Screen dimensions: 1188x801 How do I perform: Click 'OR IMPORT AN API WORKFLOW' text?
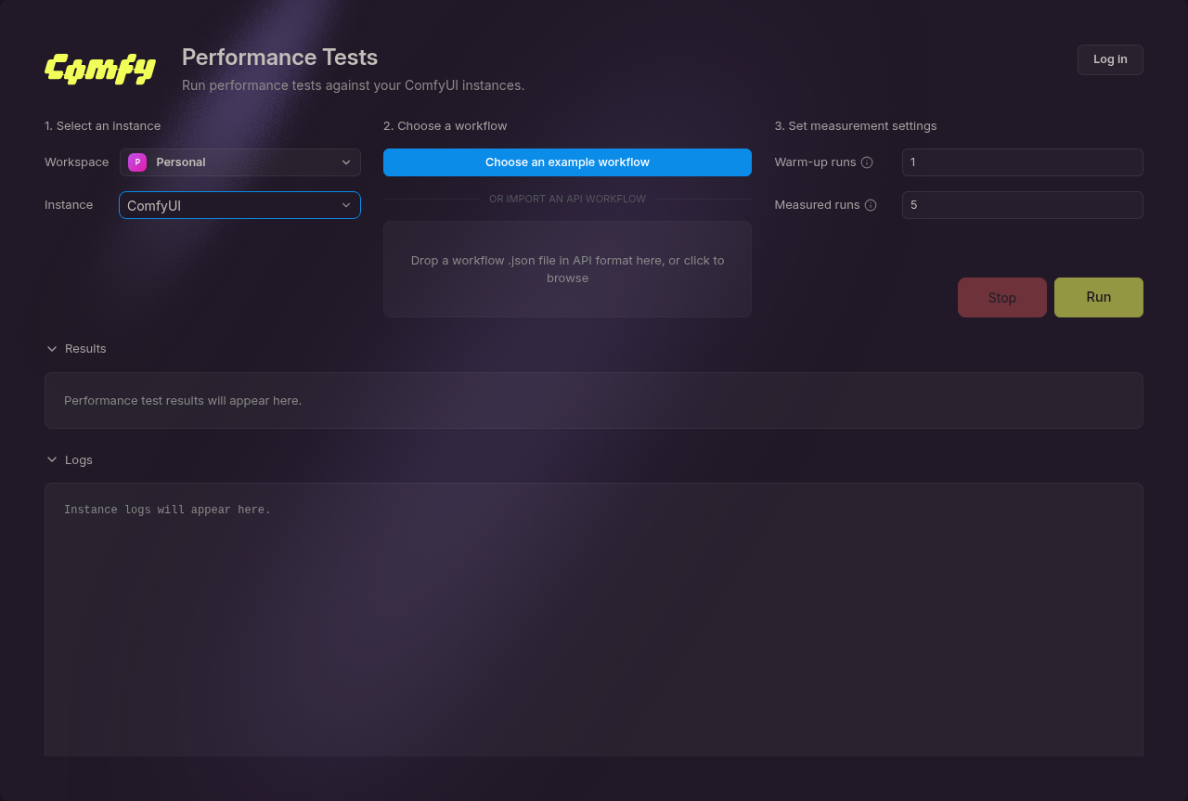[x=567, y=200]
